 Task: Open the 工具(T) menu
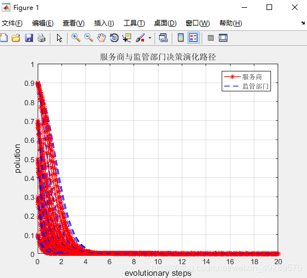point(134,23)
